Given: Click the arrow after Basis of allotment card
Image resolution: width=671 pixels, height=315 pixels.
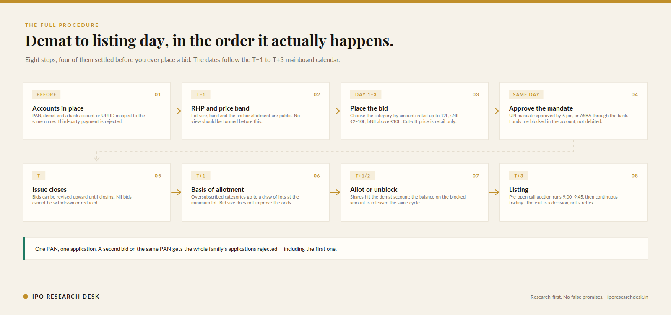Looking at the screenshot, I should pos(335,192).
